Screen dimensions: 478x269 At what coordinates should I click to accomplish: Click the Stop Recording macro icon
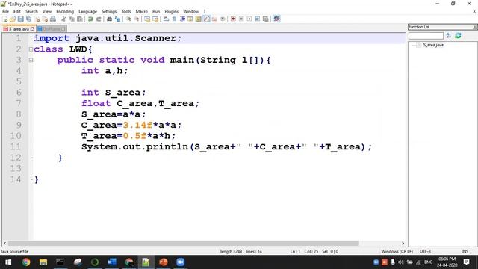click(x=241, y=19)
